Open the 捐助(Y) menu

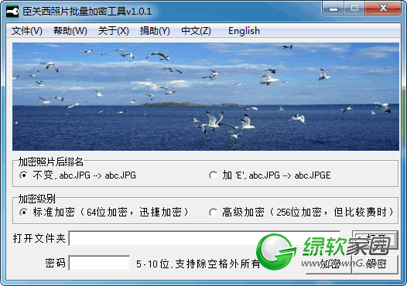[x=155, y=31]
